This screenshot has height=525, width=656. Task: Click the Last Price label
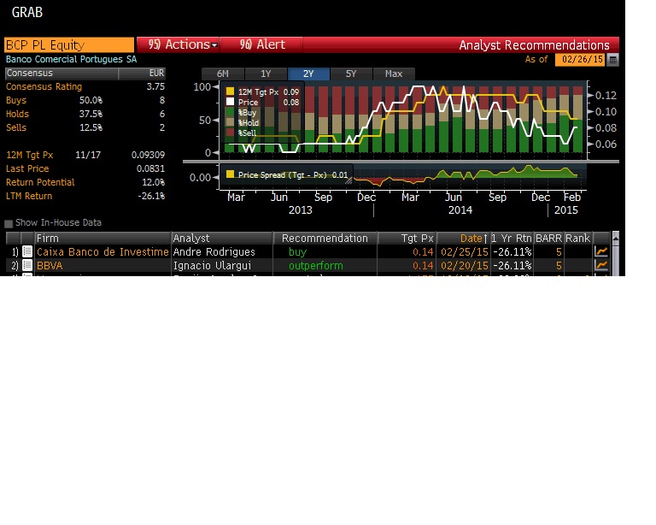[x=27, y=168]
